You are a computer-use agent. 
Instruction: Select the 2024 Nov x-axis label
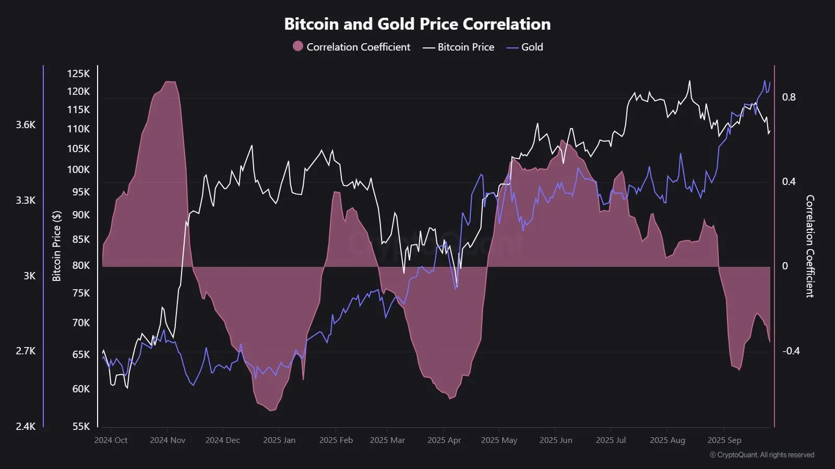click(x=168, y=440)
